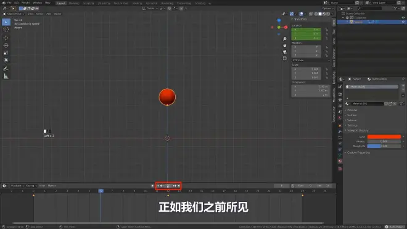Collapse the Viewport Display panel
407x229 pixels.
click(356, 130)
